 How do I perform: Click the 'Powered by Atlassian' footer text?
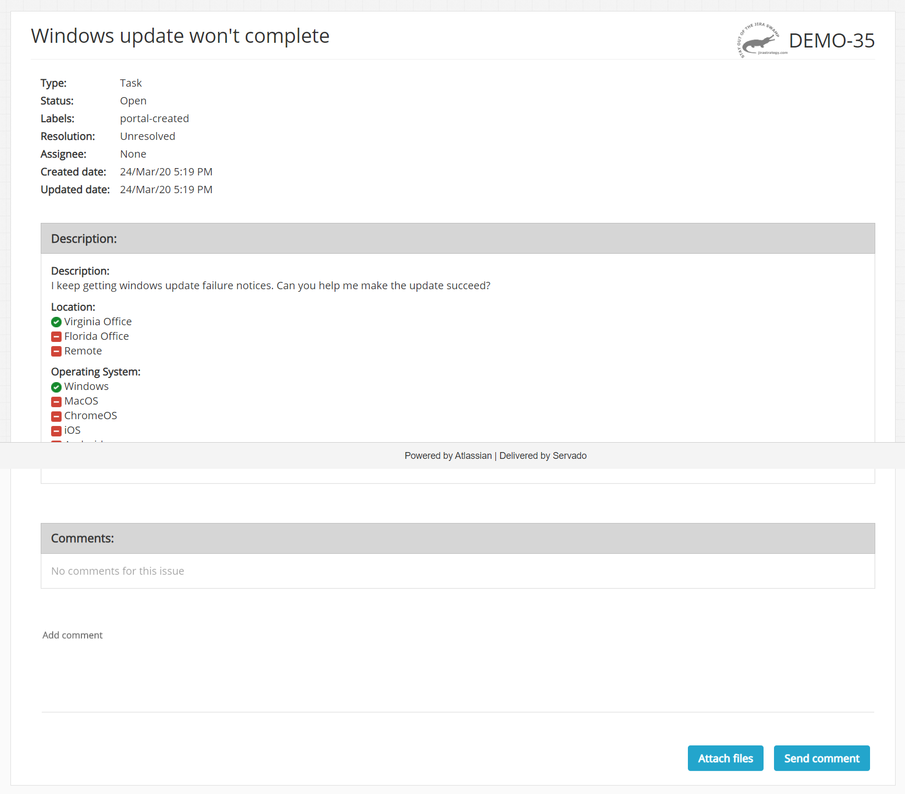pos(448,456)
